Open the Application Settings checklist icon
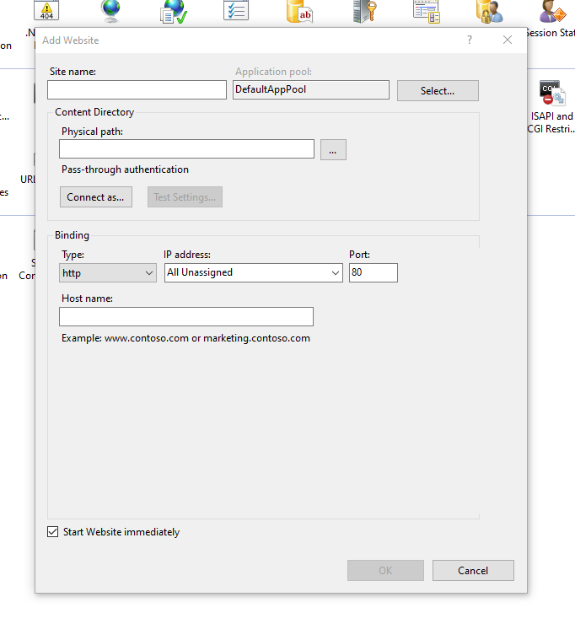This screenshot has height=640, width=575. point(236,10)
